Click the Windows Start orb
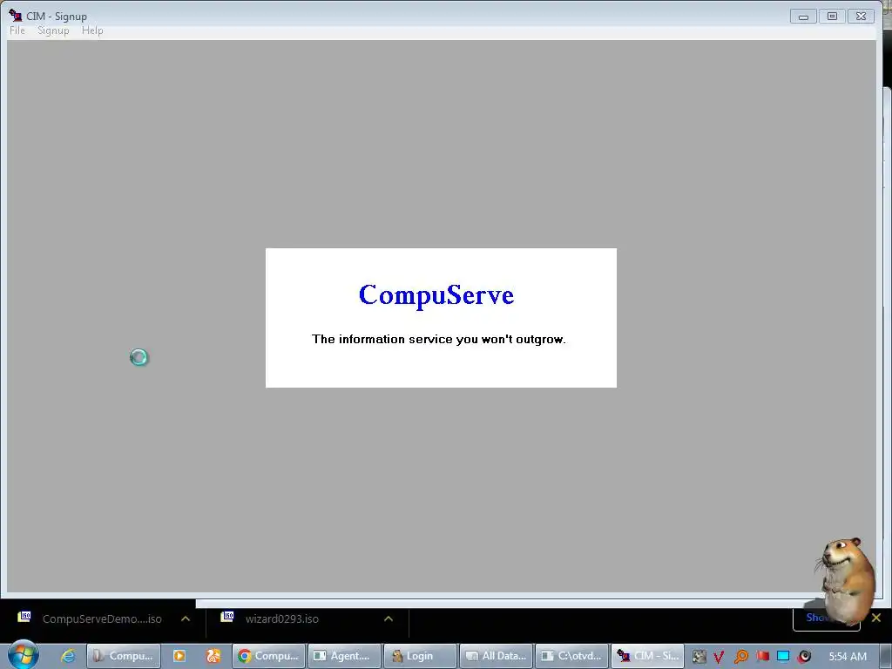This screenshot has height=669, width=892. [23, 655]
